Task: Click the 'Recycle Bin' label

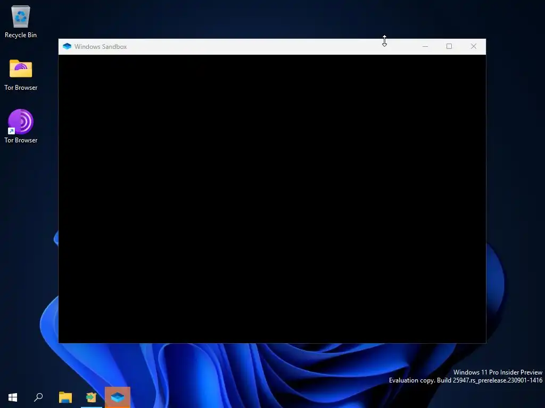Action: (x=21, y=35)
